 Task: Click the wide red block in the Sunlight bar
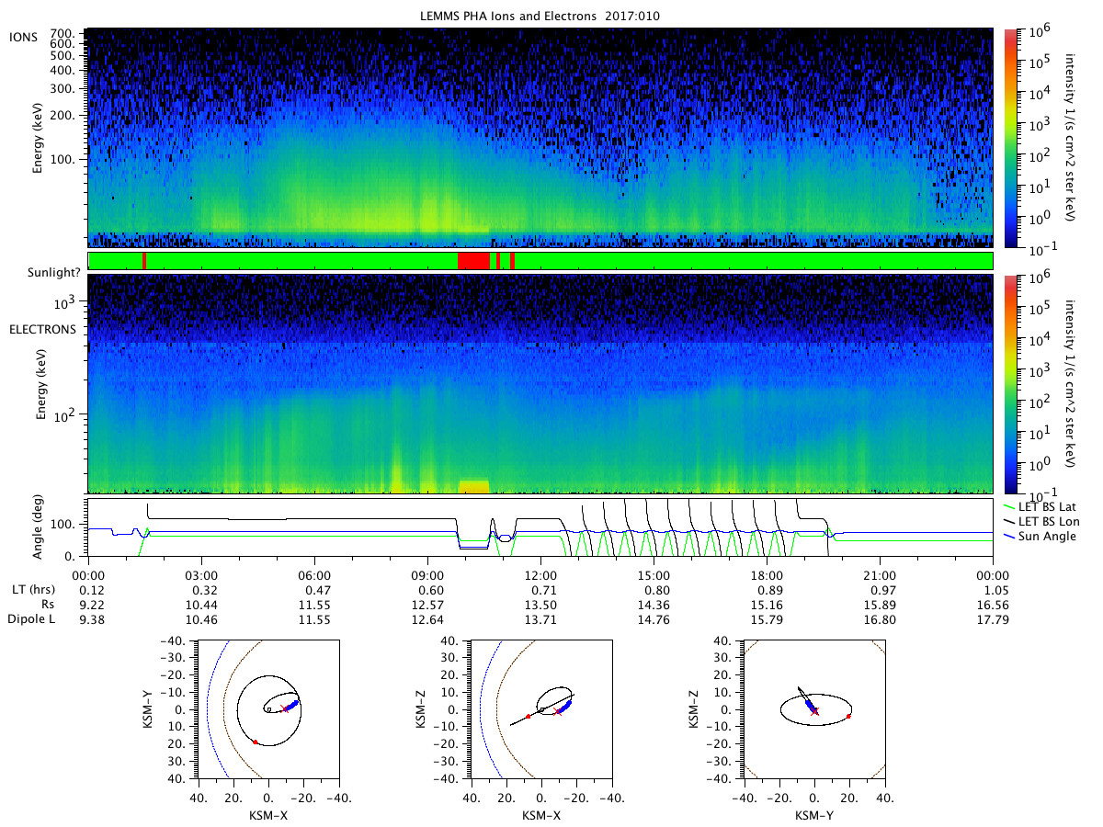click(473, 261)
